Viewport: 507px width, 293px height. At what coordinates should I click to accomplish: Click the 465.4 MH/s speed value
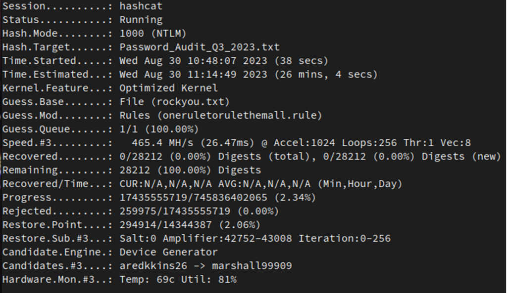(x=162, y=143)
